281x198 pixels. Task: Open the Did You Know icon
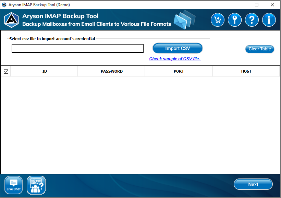pos(36,185)
